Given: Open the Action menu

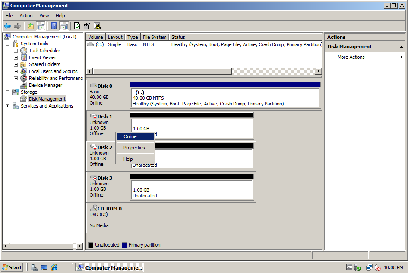Looking at the screenshot, I should pos(26,16).
